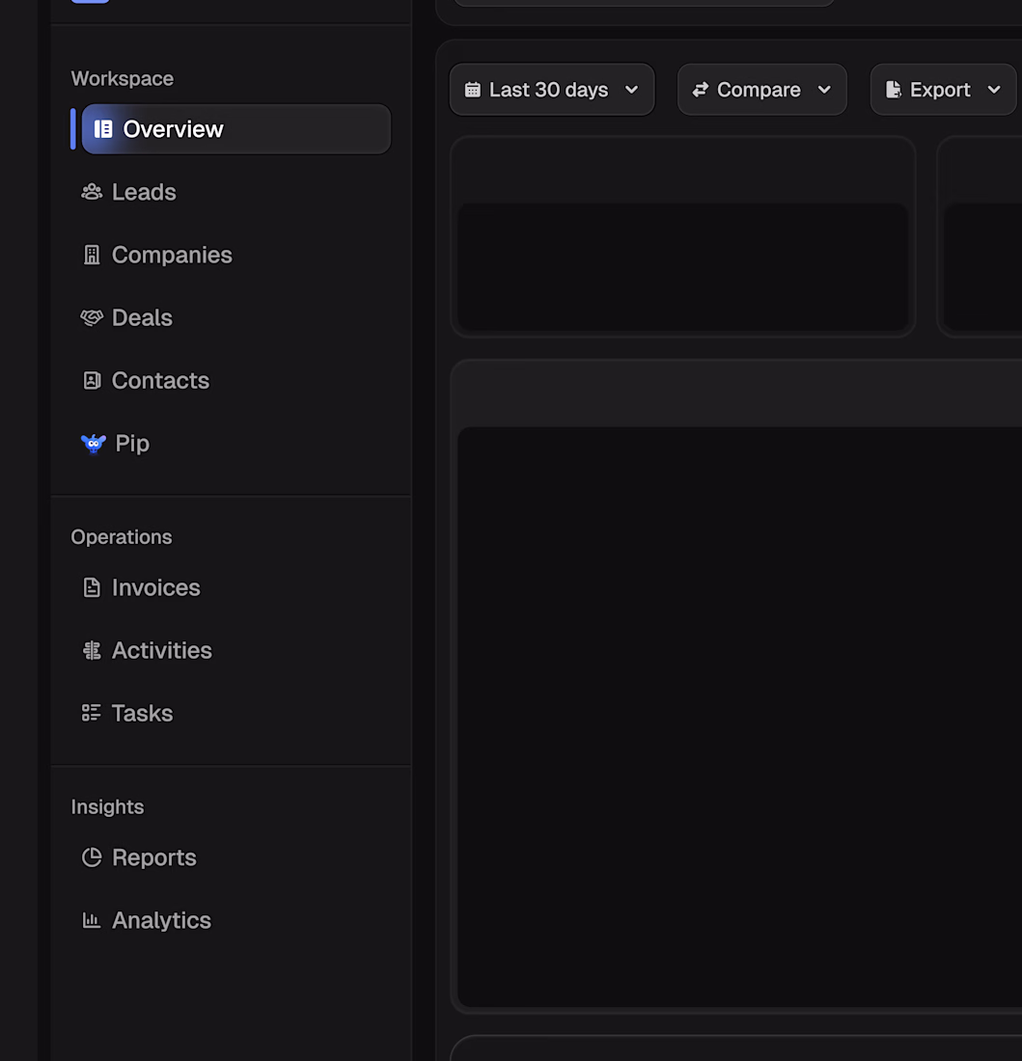The width and height of the screenshot is (1022, 1061).
Task: Click the Overview layout icon
Action: tap(103, 129)
